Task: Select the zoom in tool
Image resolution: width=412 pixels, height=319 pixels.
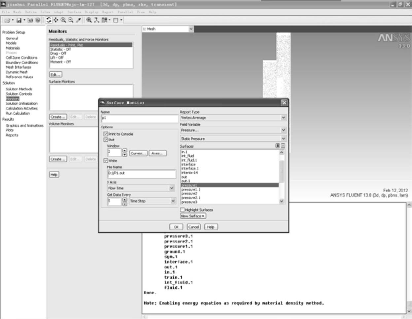Action: tap(63, 20)
